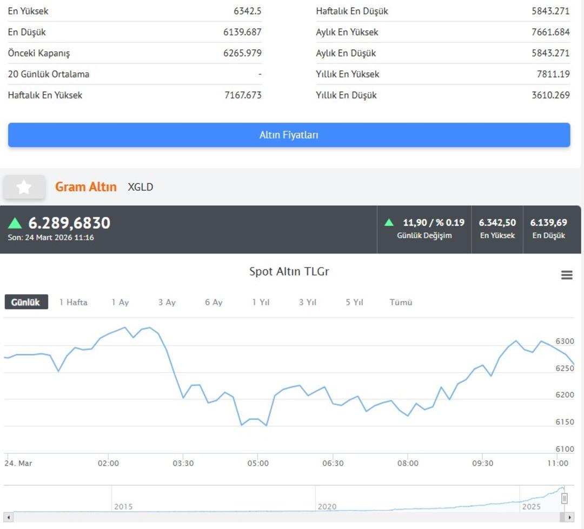
Task: Open the chart hamburger context menu
Action: click(x=566, y=275)
